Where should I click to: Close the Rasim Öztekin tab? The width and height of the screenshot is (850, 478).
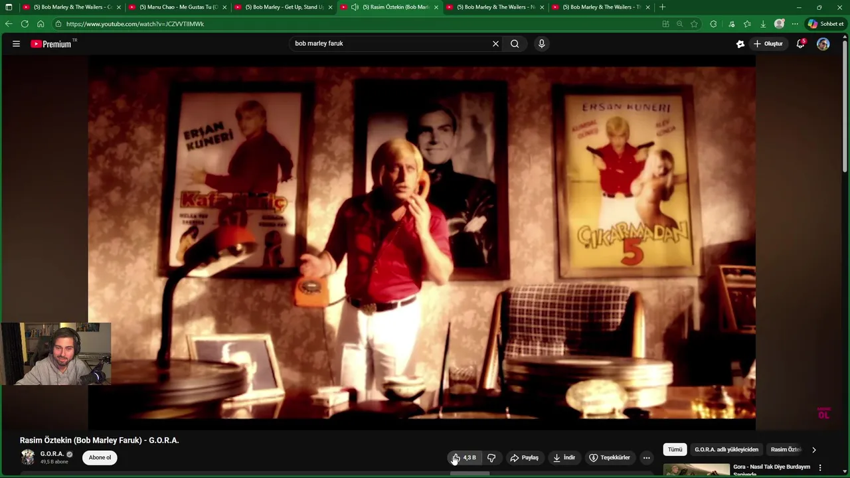[x=436, y=7]
